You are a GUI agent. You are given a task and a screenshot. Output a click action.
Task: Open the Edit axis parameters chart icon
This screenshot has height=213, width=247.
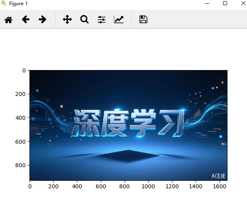click(x=119, y=20)
